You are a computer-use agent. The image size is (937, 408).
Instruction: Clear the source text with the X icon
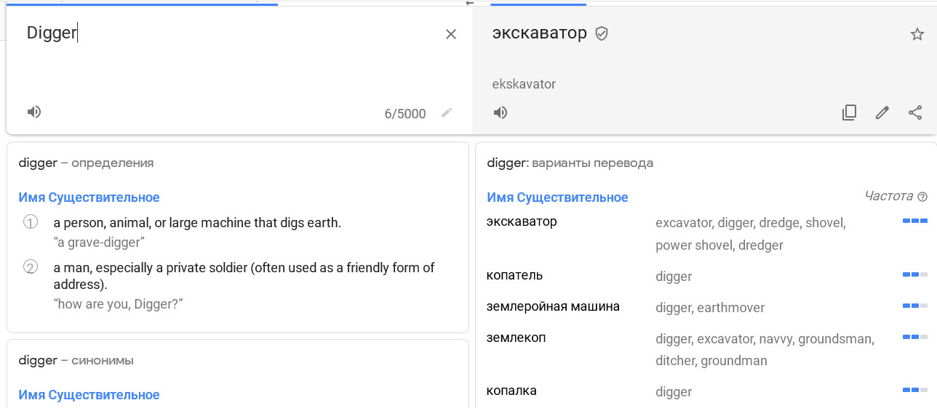click(x=451, y=34)
